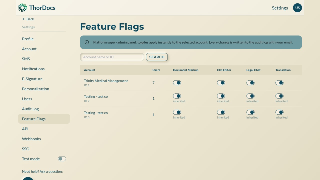320x180 pixels.
Task: Click the Account column header
Action: coord(89,70)
